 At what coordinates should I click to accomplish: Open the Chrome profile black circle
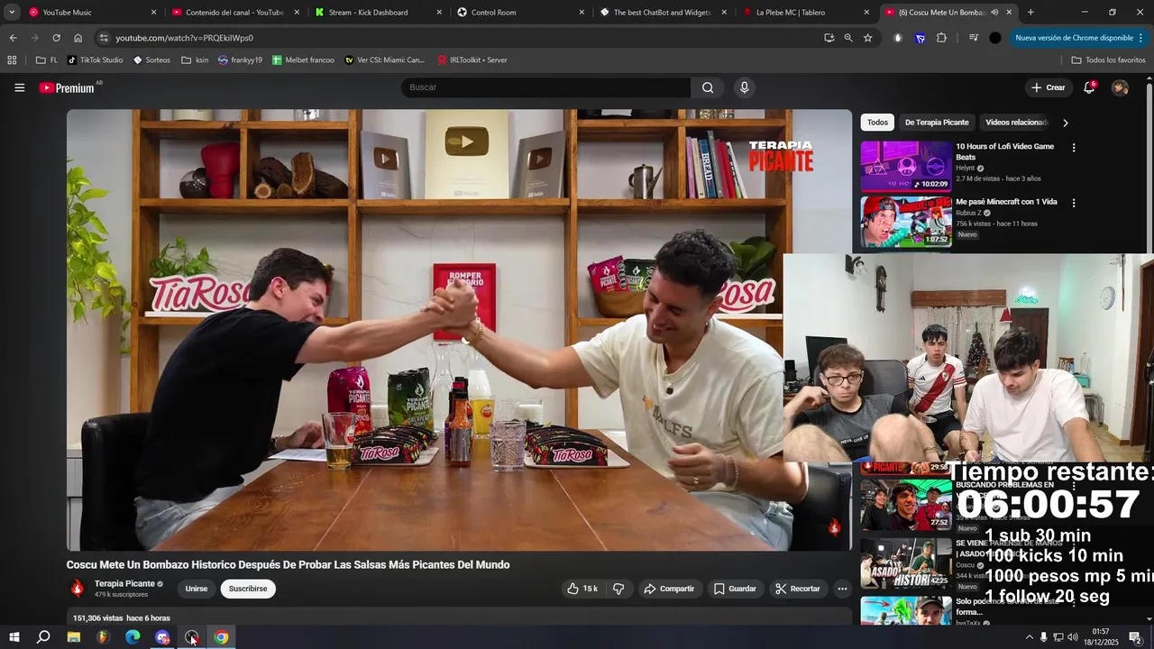(x=995, y=38)
